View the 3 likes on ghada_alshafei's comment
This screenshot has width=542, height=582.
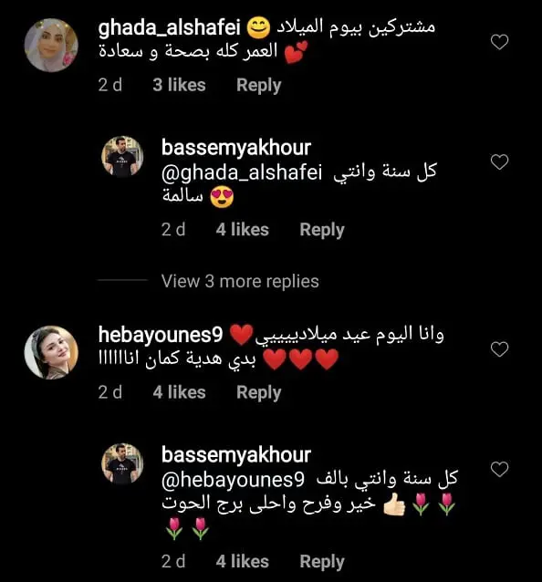[179, 85]
